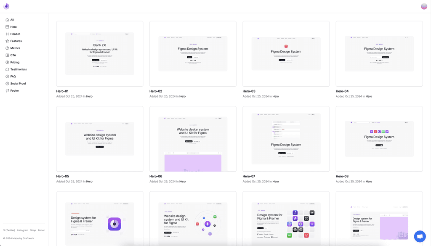Open the CTA section filter
431x246 pixels.
[x=11, y=55]
